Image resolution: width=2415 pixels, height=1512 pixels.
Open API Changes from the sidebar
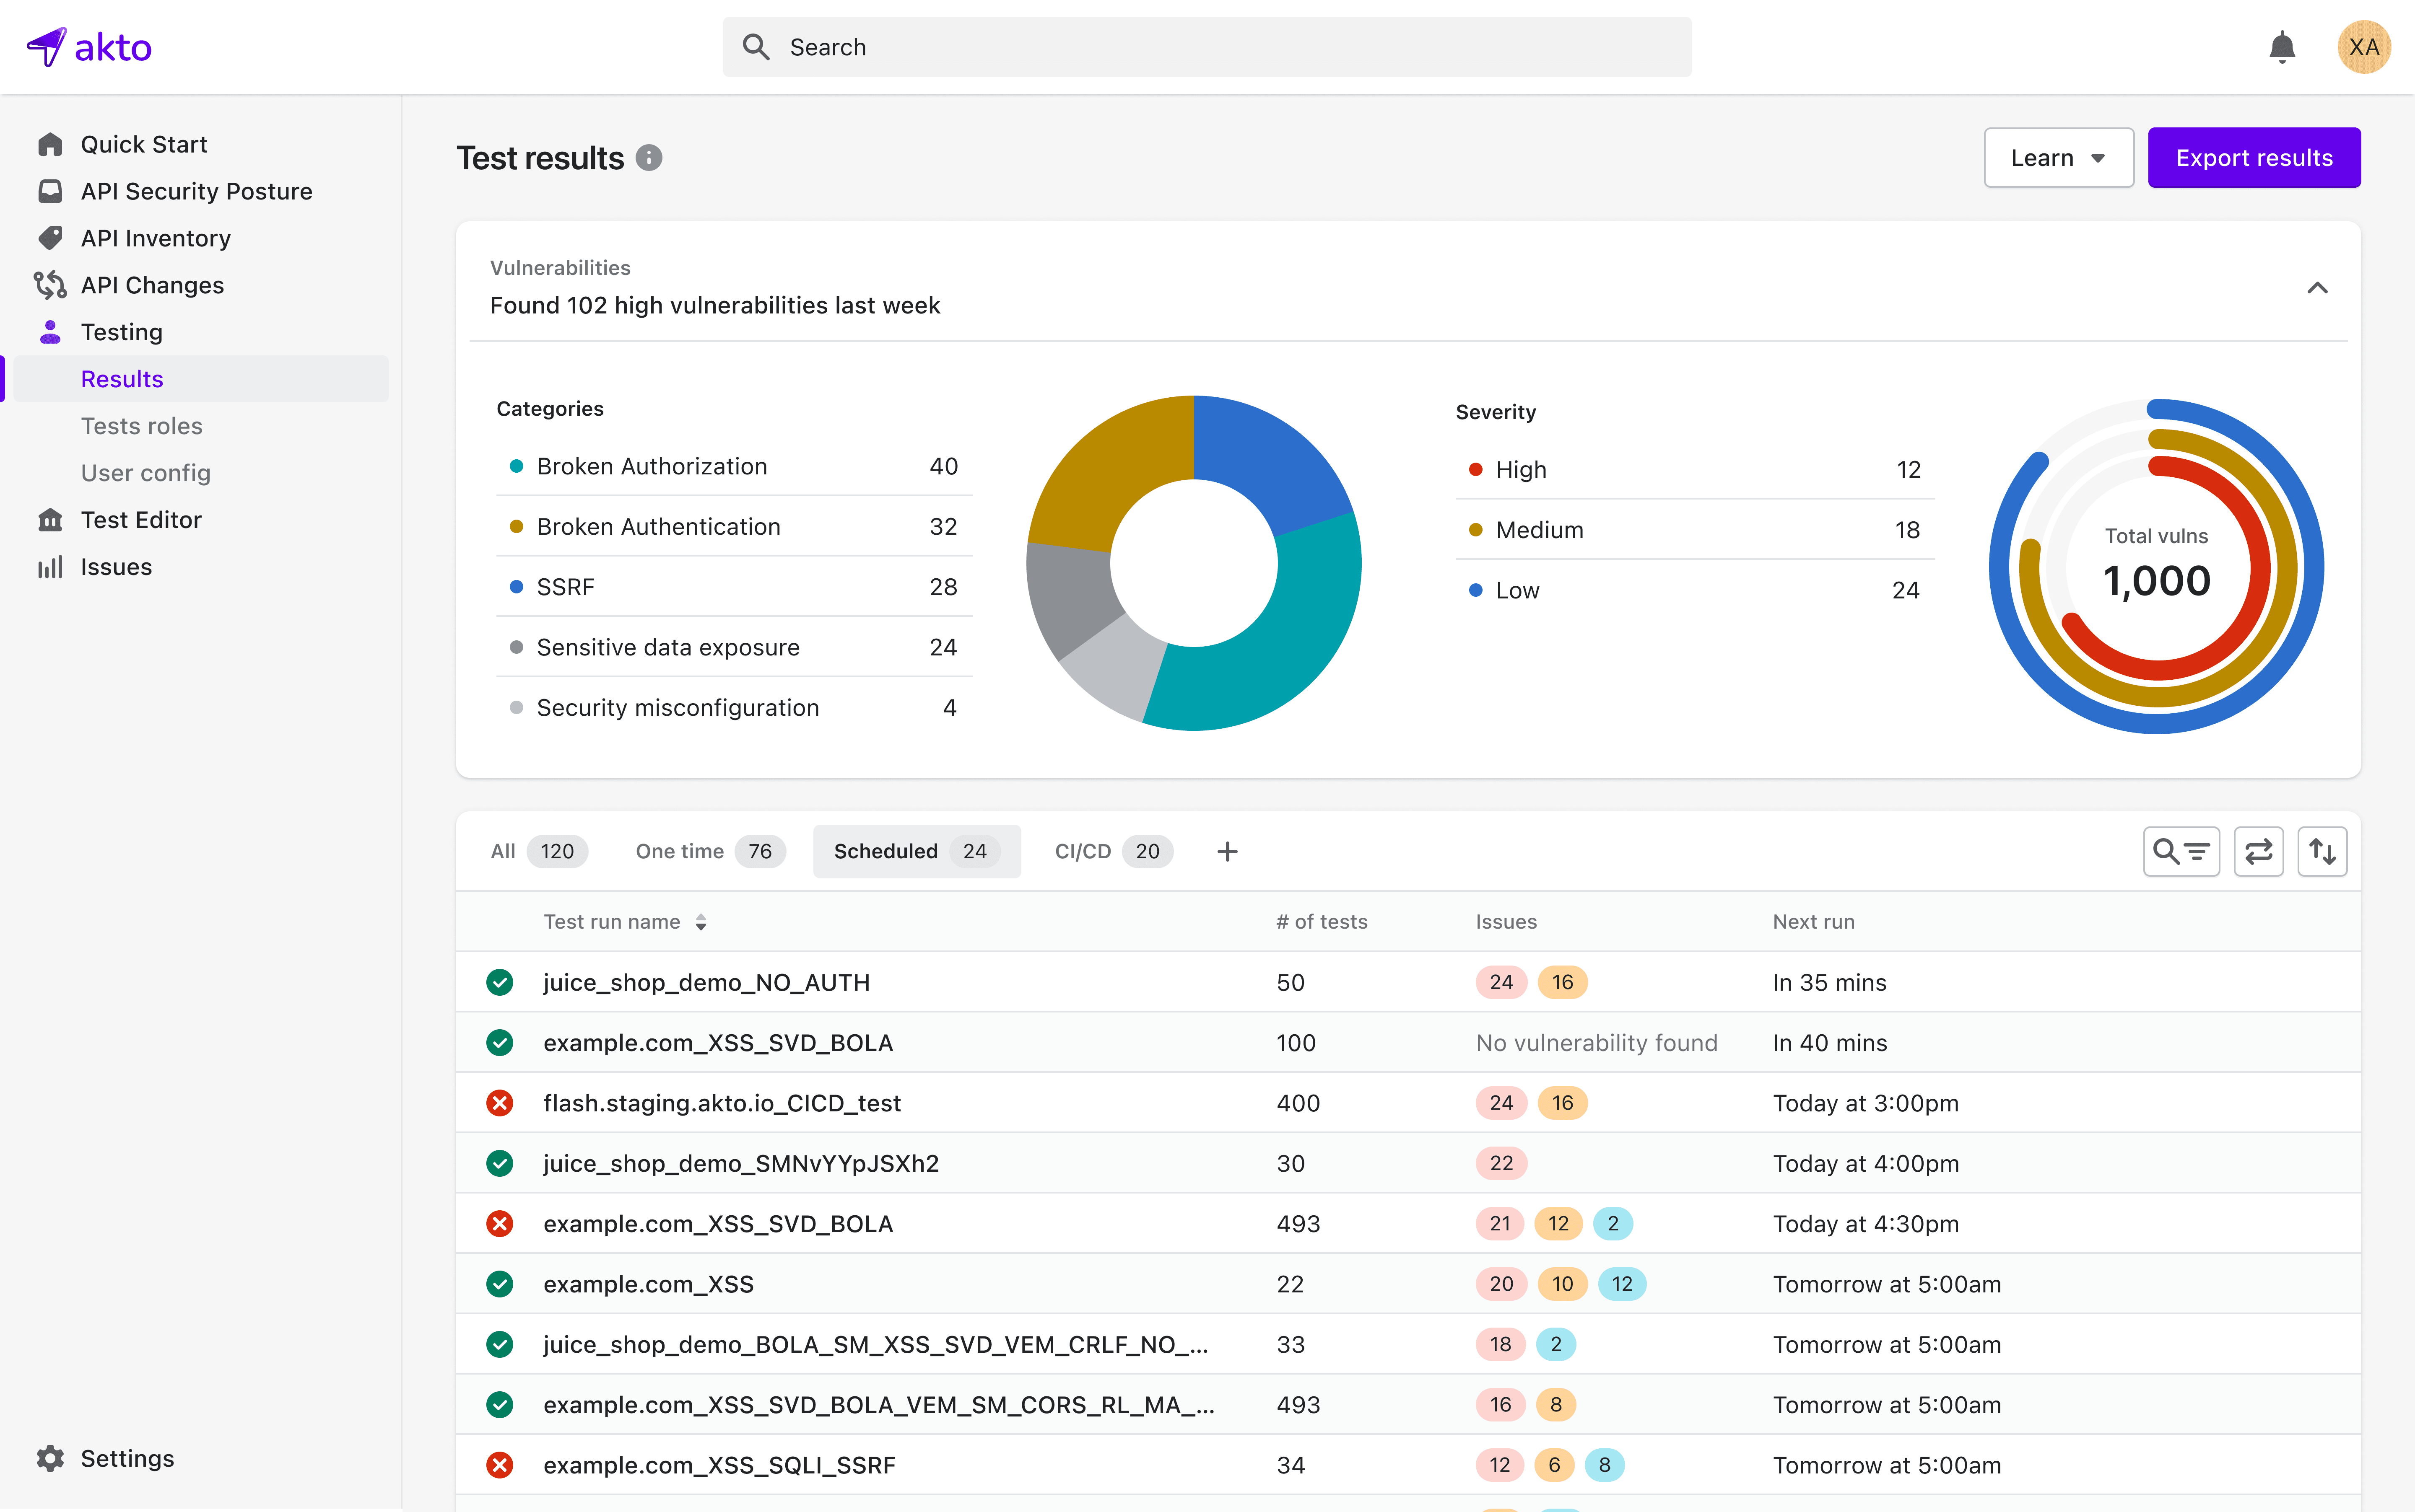click(152, 285)
